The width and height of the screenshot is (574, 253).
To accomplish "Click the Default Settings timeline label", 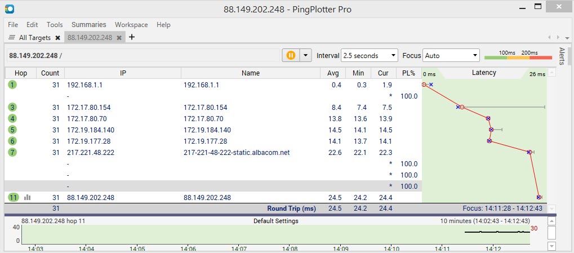I will tap(275, 221).
